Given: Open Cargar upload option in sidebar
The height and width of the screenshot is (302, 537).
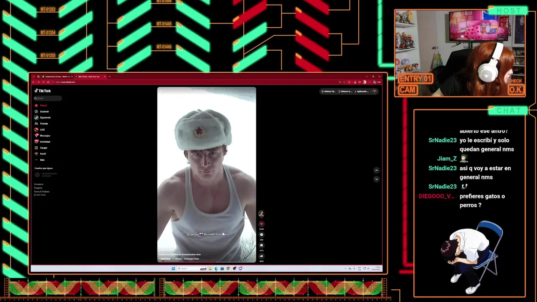Looking at the screenshot, I should pos(41,148).
